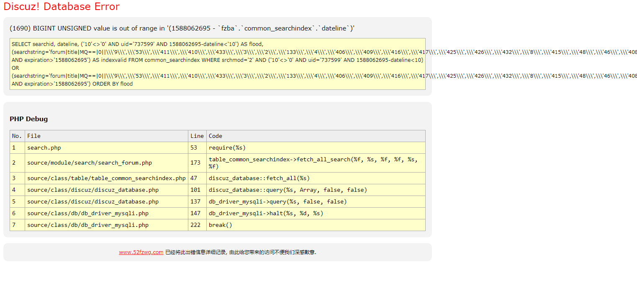The width and height of the screenshot is (637, 295).
Task: Select the 'search.php' file cell
Action: point(107,148)
